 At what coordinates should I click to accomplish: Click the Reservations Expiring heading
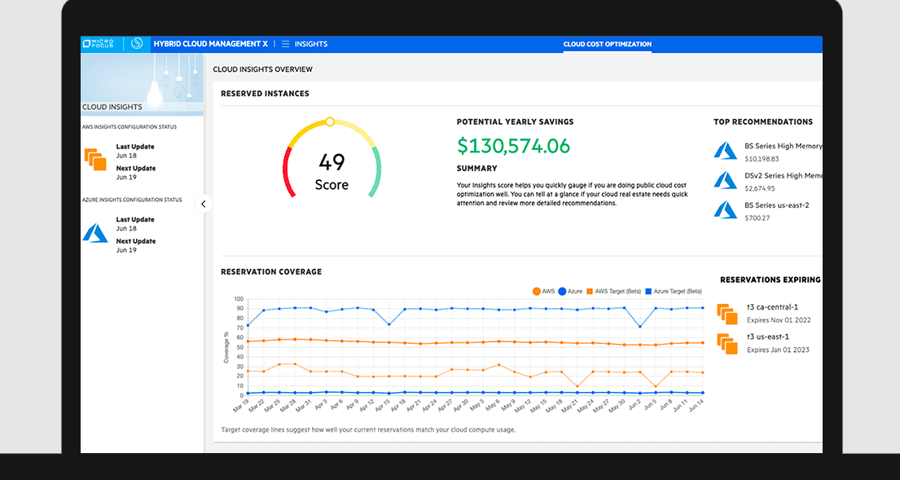point(770,280)
